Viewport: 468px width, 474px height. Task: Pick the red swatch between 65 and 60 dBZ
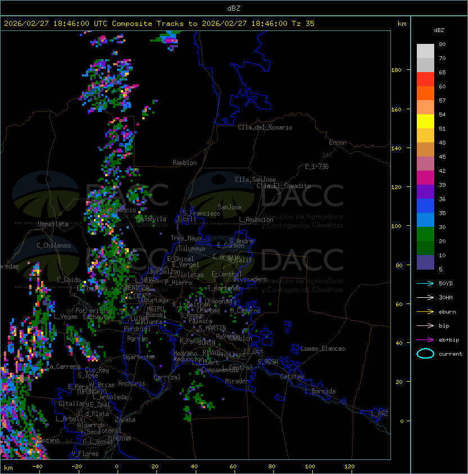pos(425,79)
